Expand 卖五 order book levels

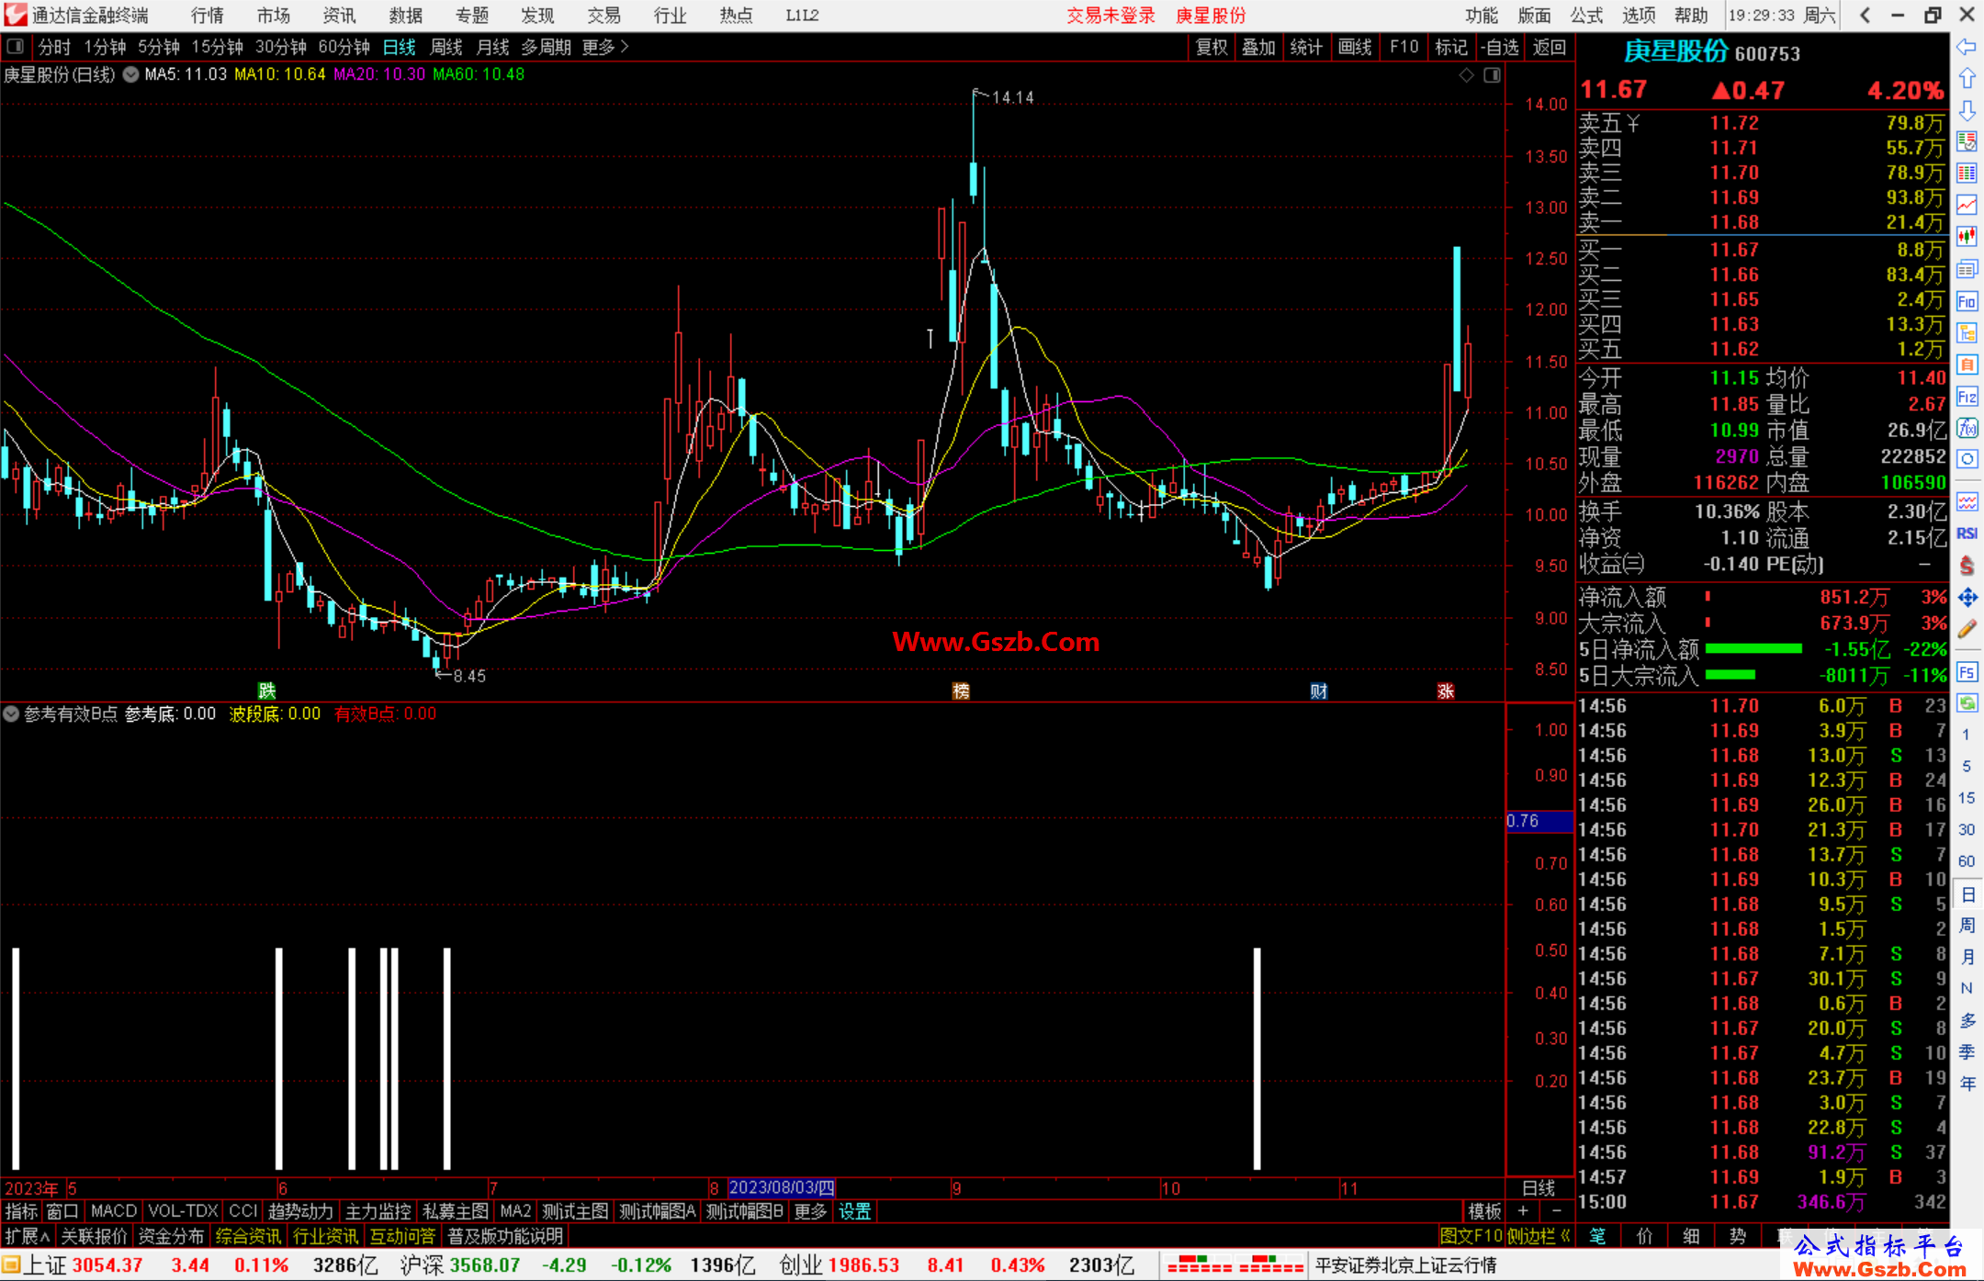(x=1609, y=123)
